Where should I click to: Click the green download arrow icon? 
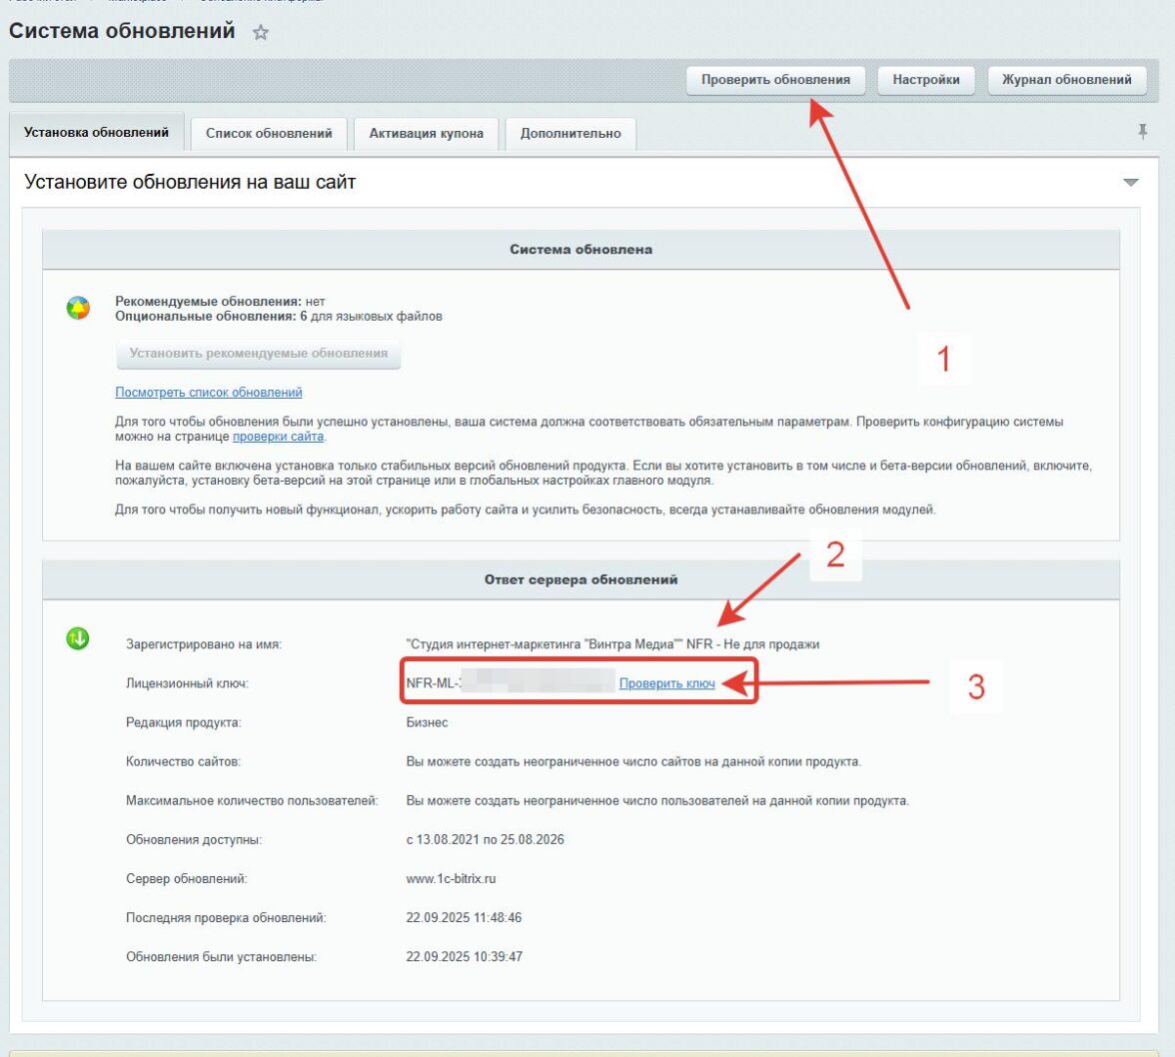[x=78, y=638]
